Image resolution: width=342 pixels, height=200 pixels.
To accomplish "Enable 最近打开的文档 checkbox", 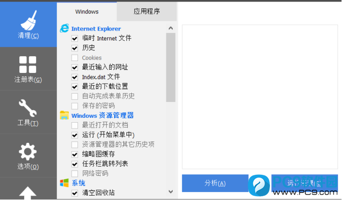I will pos(75,125).
